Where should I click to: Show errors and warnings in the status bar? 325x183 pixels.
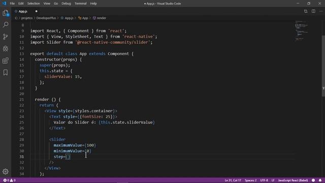[10, 180]
